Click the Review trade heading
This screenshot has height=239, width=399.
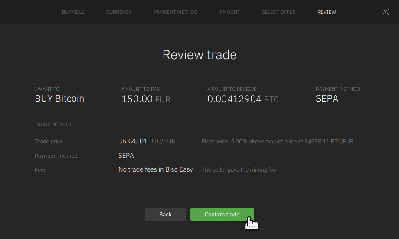click(x=199, y=55)
